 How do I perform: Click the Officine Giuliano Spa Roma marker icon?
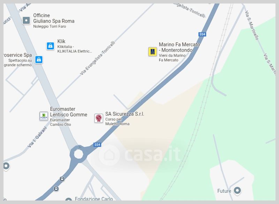pos(27,21)
